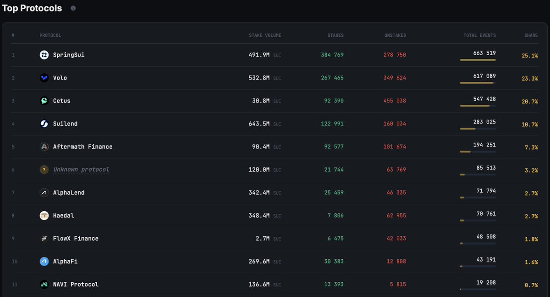Select the 342.4M stake volume value
This screenshot has width=550, height=297.
point(259,193)
